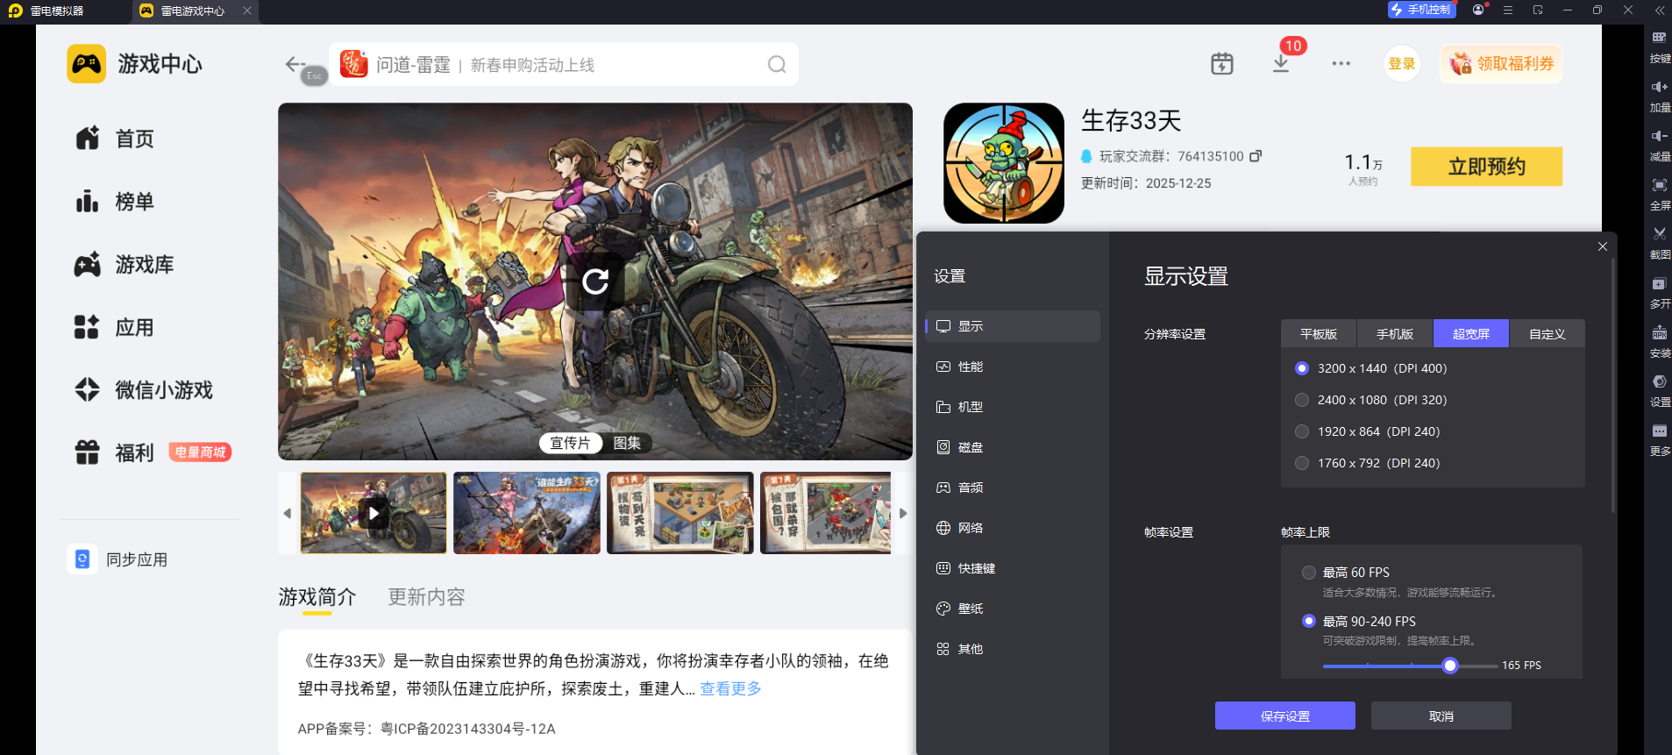Open 快捷键 settings category

pyautogui.click(x=1013, y=568)
